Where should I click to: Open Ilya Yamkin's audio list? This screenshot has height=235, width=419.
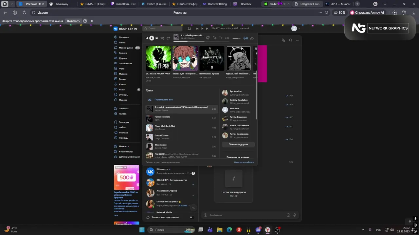click(x=238, y=93)
